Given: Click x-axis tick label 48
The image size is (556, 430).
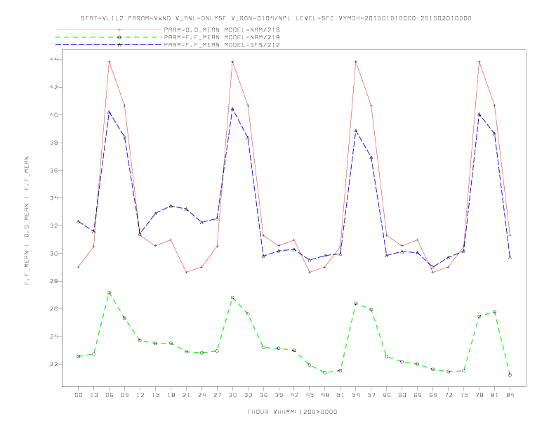Looking at the screenshot, I should [325, 395].
